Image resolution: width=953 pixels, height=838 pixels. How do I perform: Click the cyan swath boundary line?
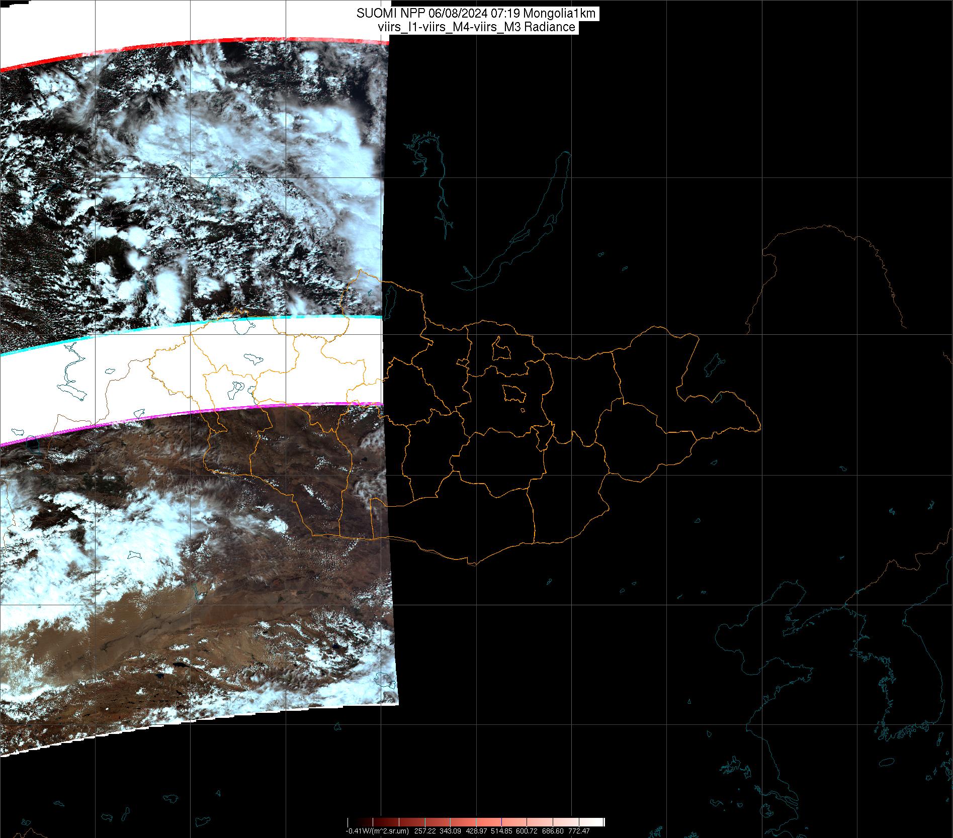coord(201,323)
